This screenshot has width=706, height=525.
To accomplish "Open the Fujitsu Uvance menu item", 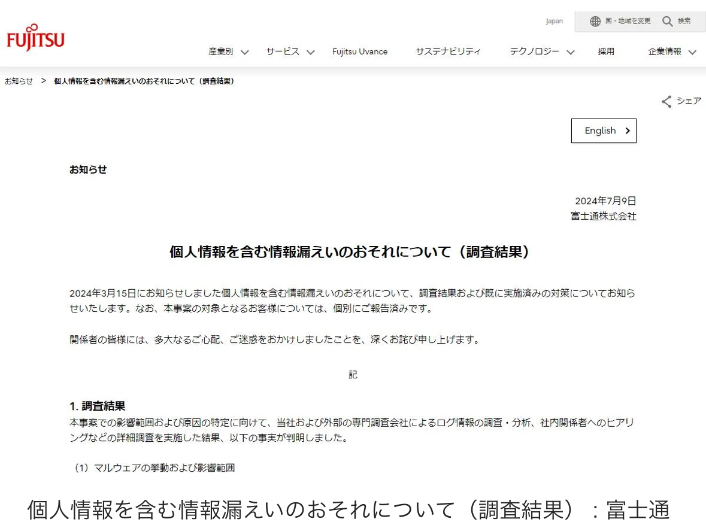I will tap(360, 51).
